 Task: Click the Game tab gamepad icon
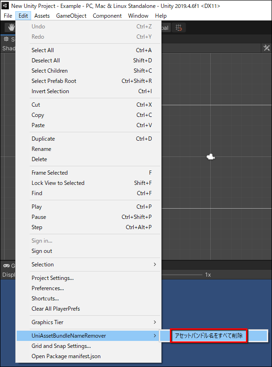[6, 265]
